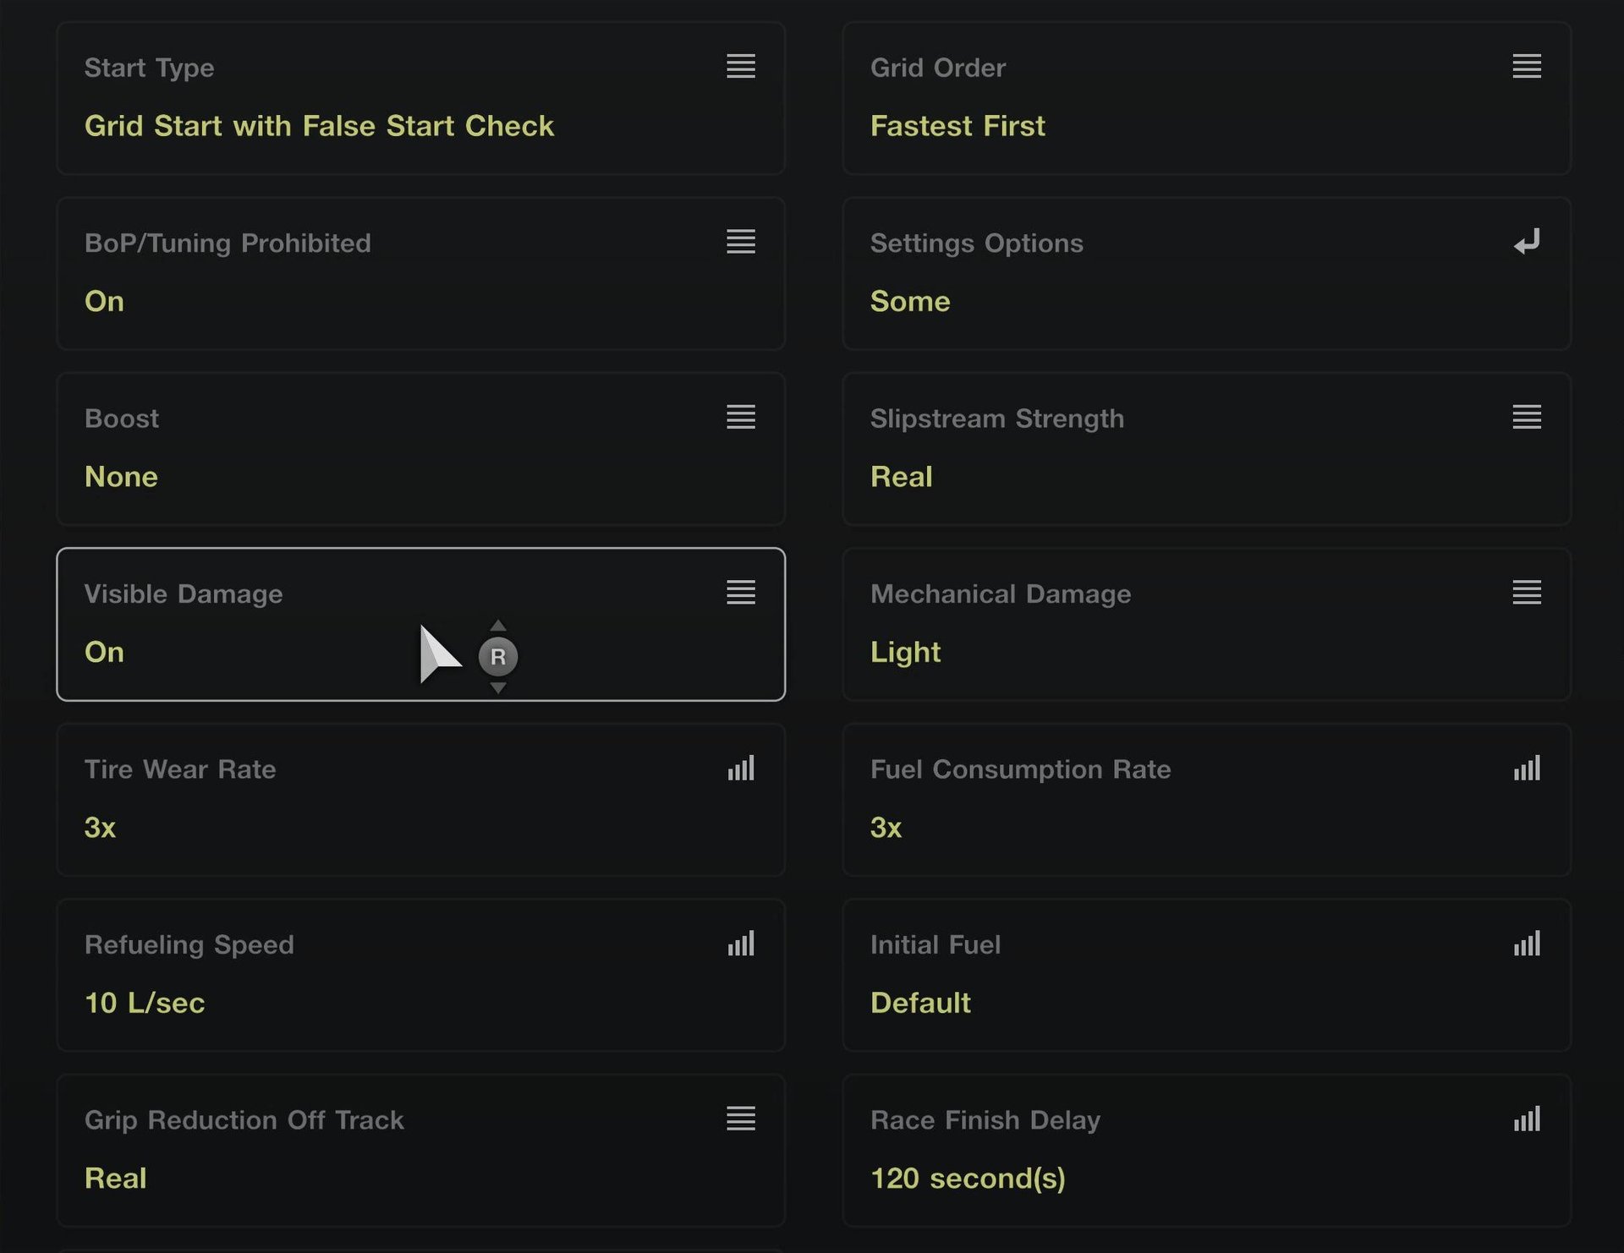Toggle Visible Damage On value
Image resolution: width=1624 pixels, height=1253 pixels.
[104, 653]
